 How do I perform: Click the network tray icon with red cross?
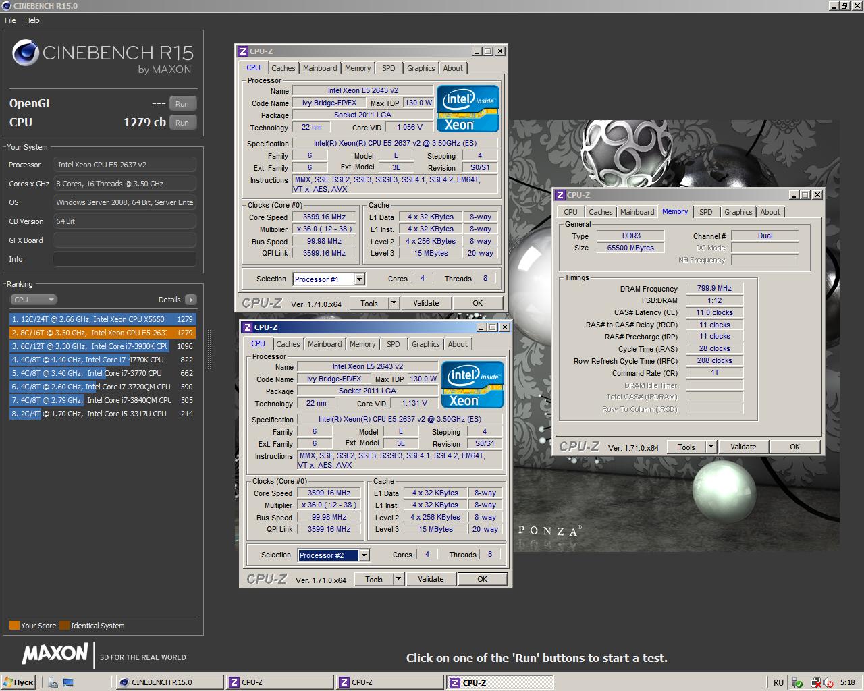pos(815,683)
